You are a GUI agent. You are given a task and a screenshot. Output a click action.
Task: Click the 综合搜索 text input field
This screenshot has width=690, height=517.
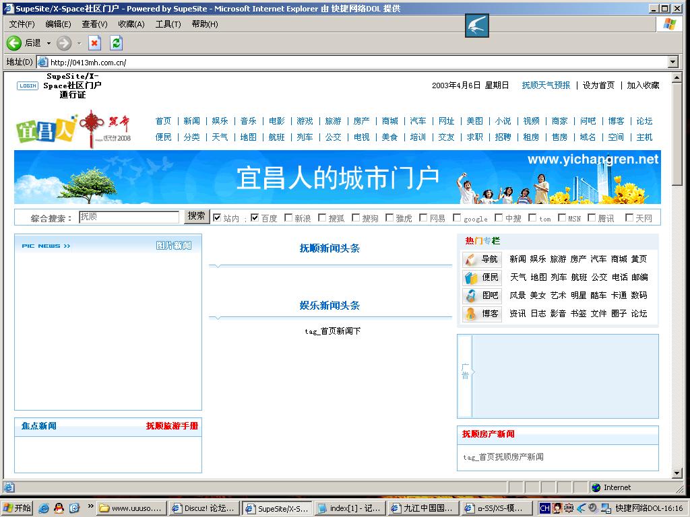pyautogui.click(x=129, y=217)
